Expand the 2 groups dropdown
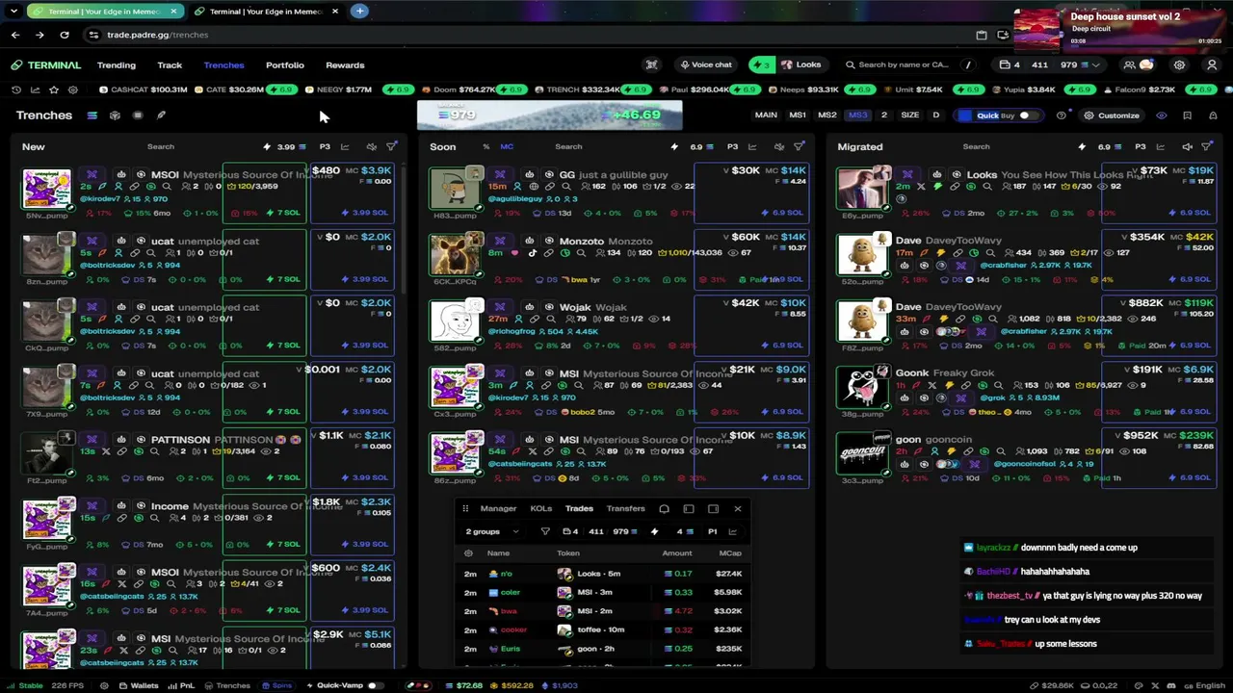 click(x=492, y=531)
